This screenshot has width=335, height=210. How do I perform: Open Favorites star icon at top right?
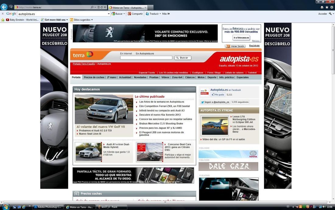327,7
